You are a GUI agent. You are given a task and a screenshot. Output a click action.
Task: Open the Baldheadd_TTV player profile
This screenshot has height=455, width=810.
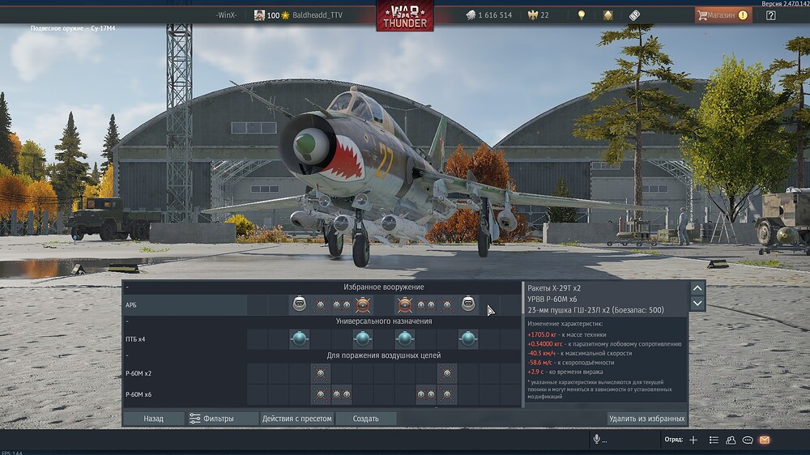tap(318, 15)
